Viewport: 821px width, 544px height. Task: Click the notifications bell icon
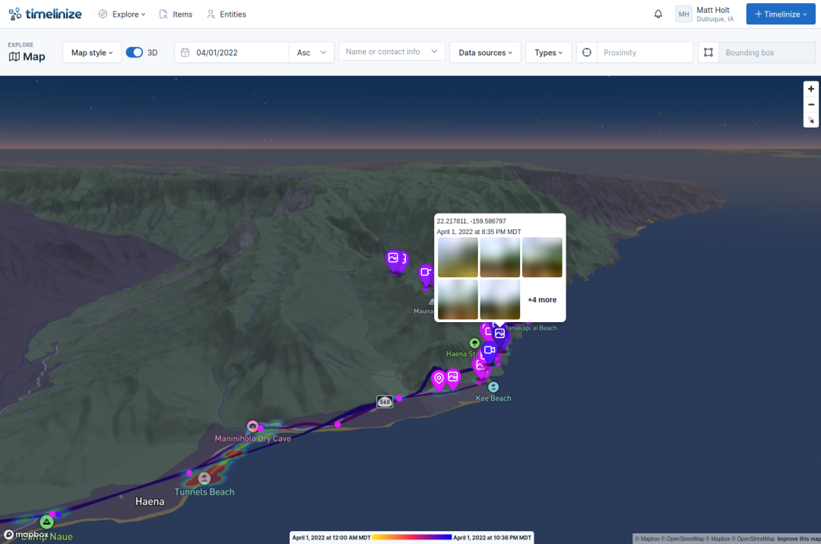pyautogui.click(x=658, y=14)
